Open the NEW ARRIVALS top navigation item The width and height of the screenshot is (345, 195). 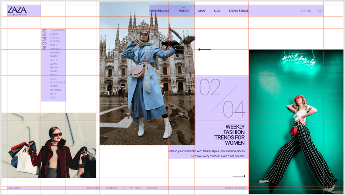[x=160, y=10]
